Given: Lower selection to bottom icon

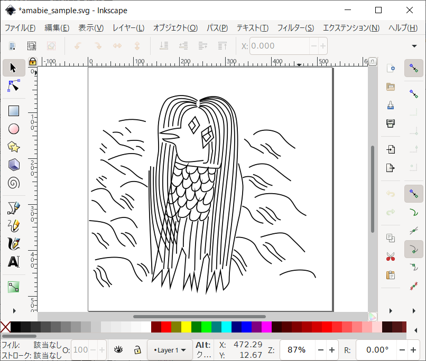Looking at the screenshot, I should pyautogui.click(x=164, y=46).
